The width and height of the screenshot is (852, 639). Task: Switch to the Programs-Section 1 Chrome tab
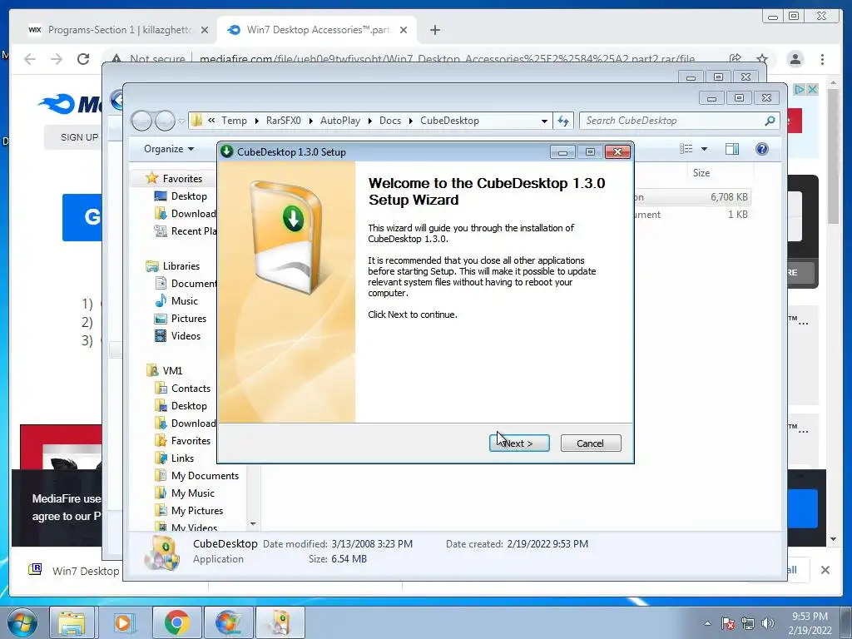pyautogui.click(x=119, y=30)
